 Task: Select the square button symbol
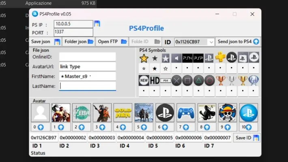point(187,80)
